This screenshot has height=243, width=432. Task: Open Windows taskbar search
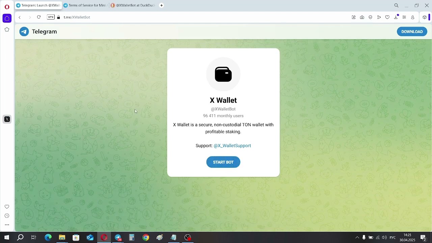point(20,238)
